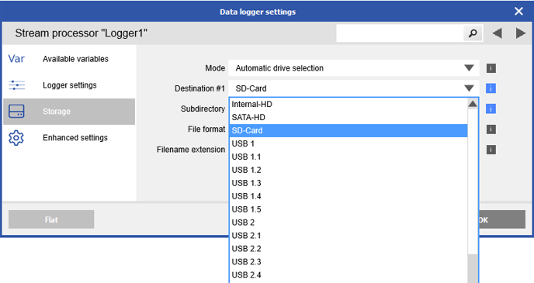Screen dimensions: 534x283
Task: Choose SATA-HD as destination
Action: (x=348, y=117)
